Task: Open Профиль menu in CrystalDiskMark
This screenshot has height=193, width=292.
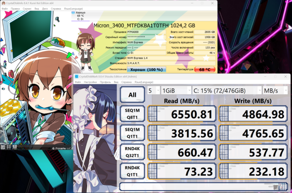Action: pyautogui.click(x=105, y=82)
